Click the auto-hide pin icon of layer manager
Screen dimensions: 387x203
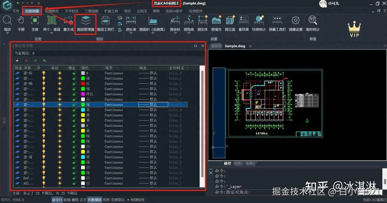(196, 46)
